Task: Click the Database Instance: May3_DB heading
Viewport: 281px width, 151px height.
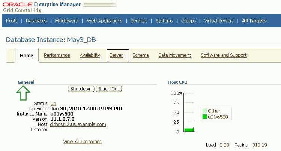Action: [51, 40]
